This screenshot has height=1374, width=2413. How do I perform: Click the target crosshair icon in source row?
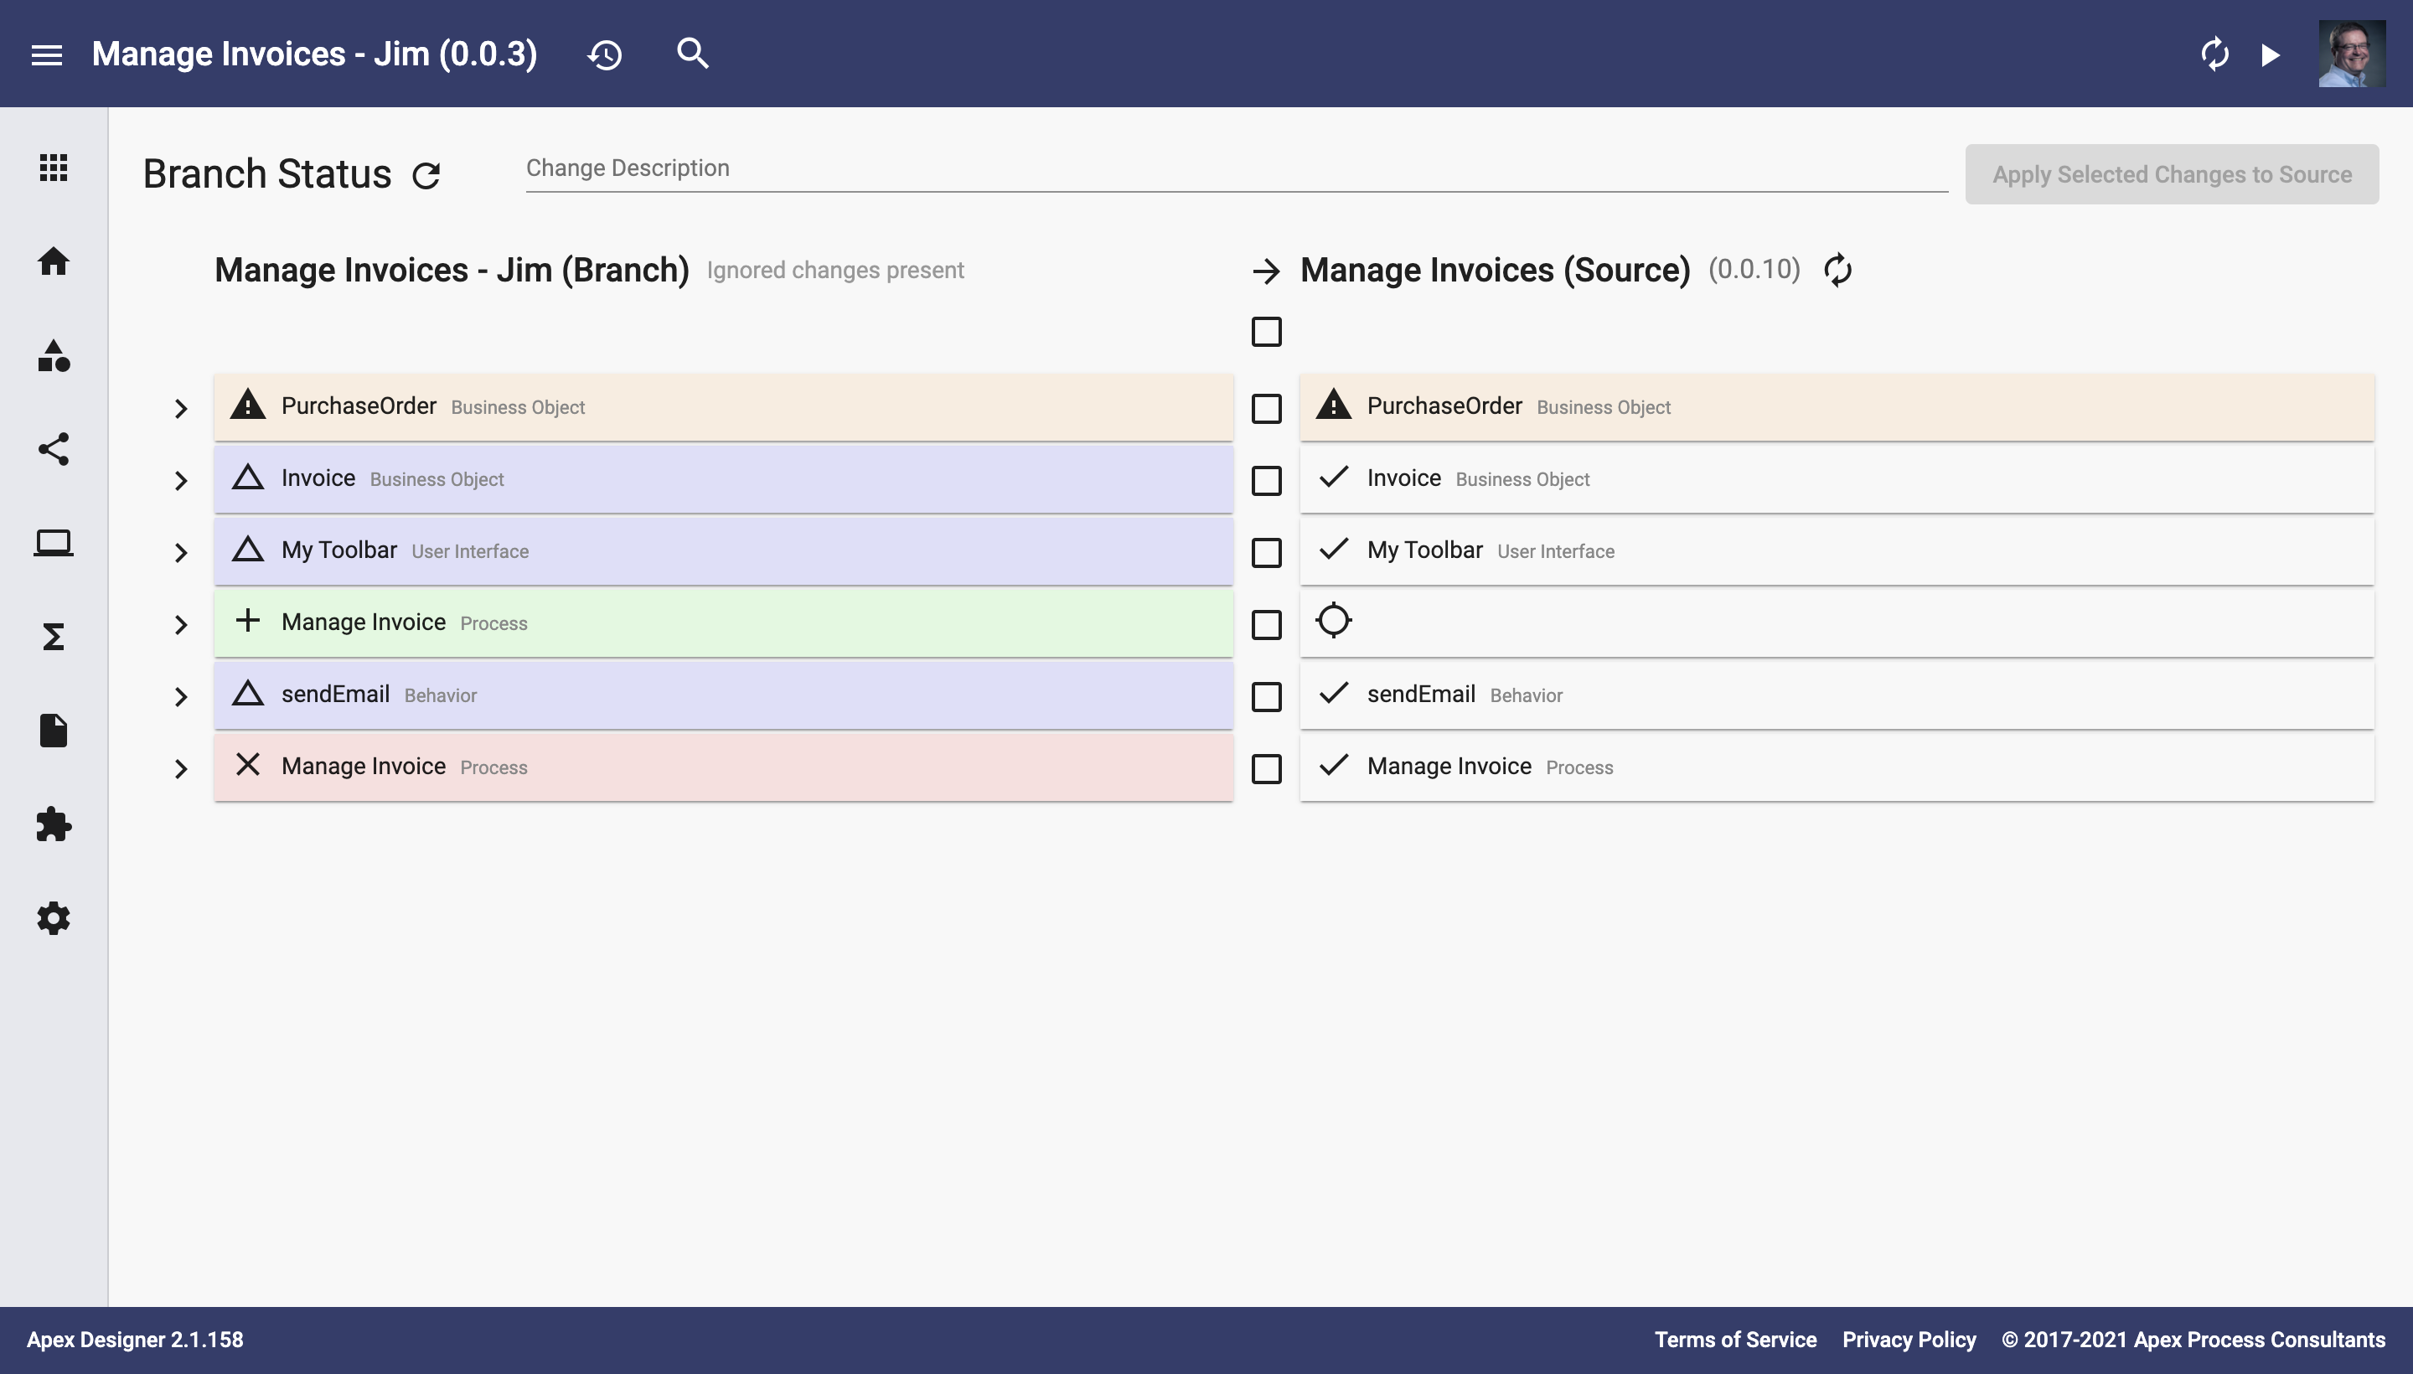pyautogui.click(x=1332, y=621)
